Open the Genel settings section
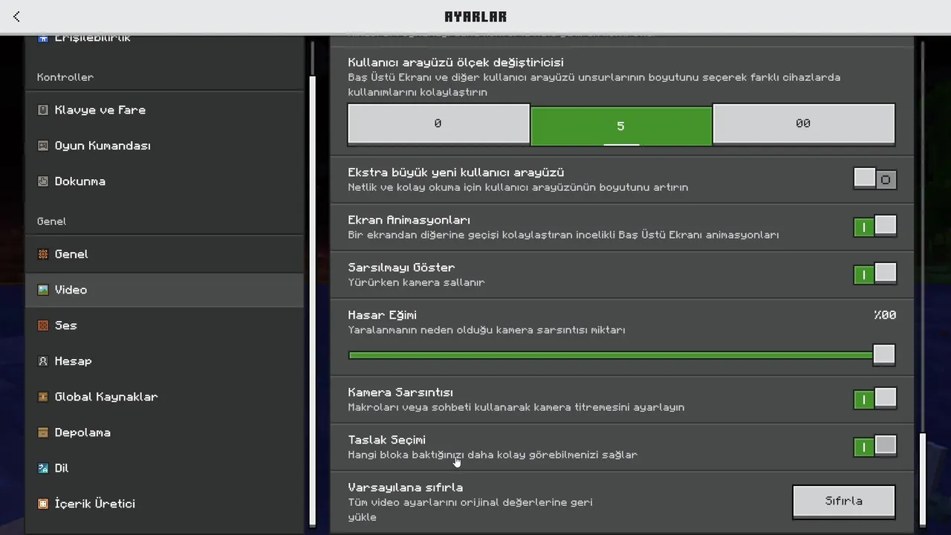The height and width of the screenshot is (535, 951). coord(164,254)
